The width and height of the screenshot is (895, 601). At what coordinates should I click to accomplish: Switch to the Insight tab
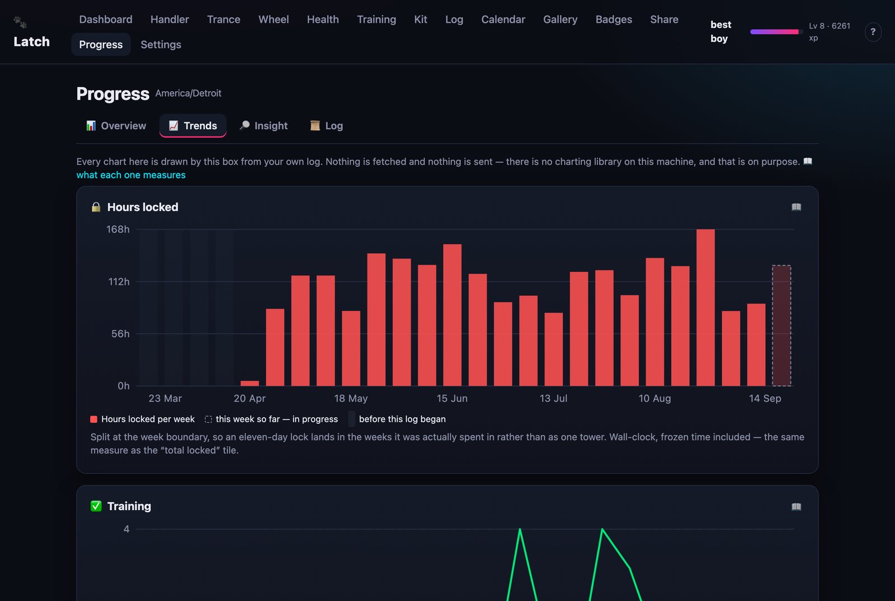pos(263,126)
